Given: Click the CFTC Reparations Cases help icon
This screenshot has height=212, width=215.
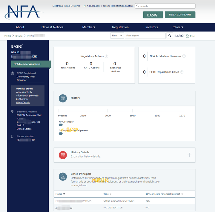Looking at the screenshot, I should point(182,72).
